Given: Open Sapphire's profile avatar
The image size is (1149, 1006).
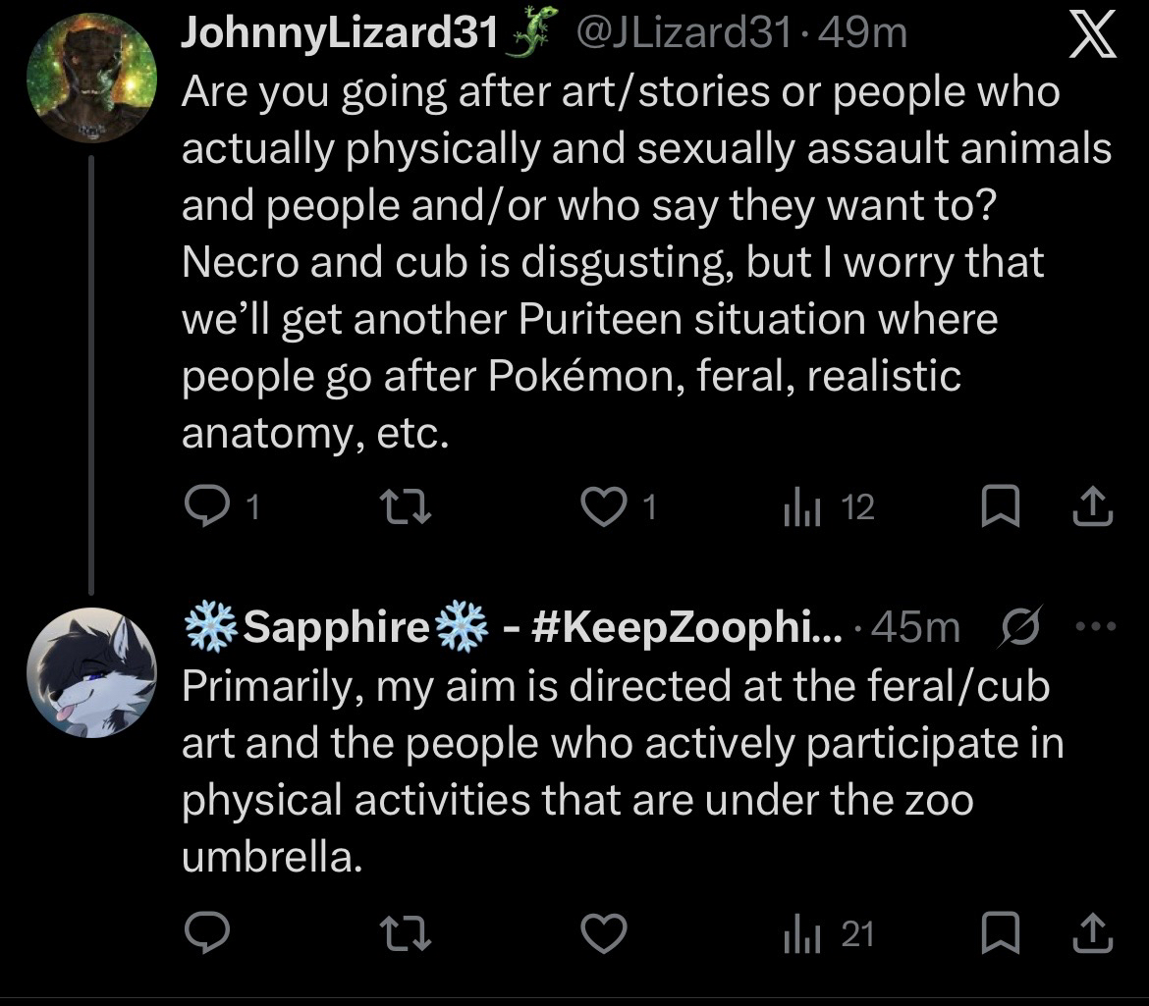Looking at the screenshot, I should [x=91, y=671].
